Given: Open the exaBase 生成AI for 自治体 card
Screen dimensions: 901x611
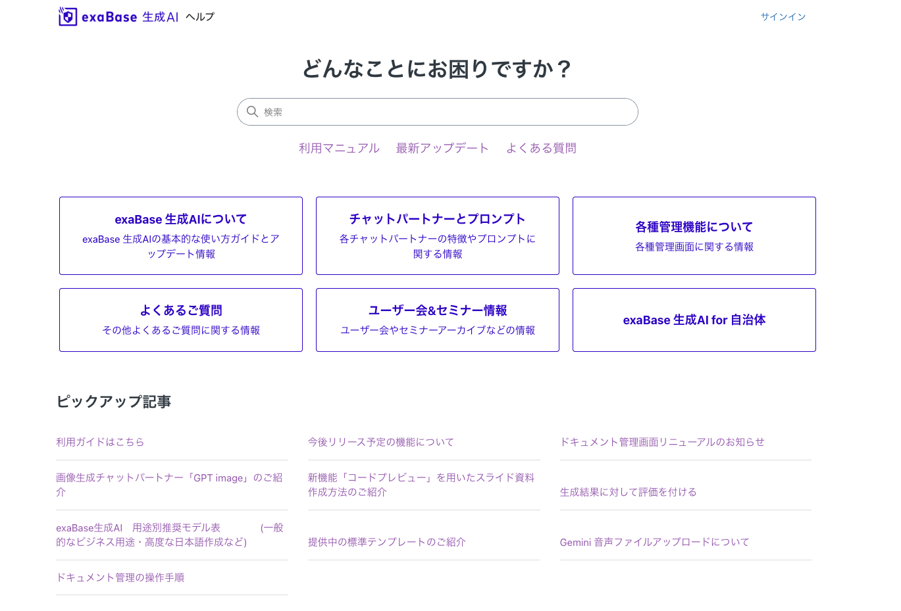Looking at the screenshot, I should (x=694, y=320).
